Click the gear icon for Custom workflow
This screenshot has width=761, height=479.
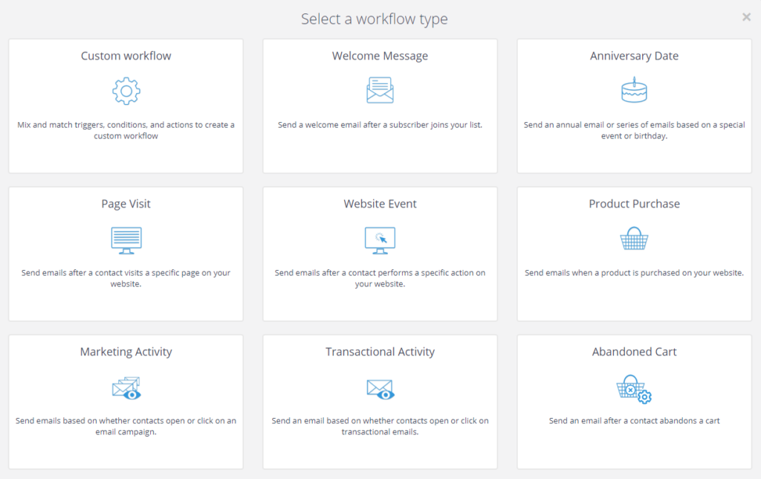coord(126,91)
